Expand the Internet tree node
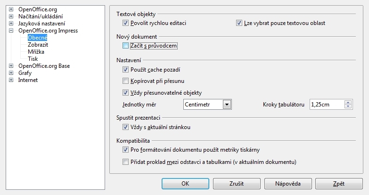Screen dimensions: 369x195 [x=11, y=80]
